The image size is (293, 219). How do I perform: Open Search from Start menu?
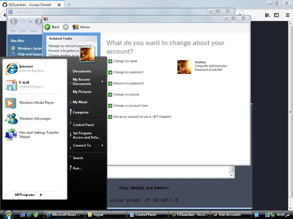pyautogui.click(x=78, y=158)
